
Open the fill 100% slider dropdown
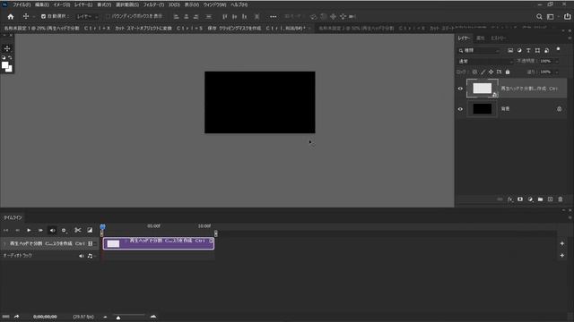click(557, 72)
